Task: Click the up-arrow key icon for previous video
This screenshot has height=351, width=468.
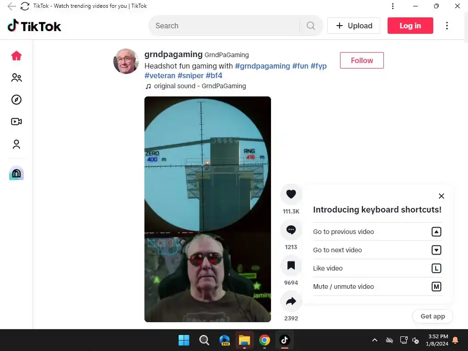Action: (436, 232)
